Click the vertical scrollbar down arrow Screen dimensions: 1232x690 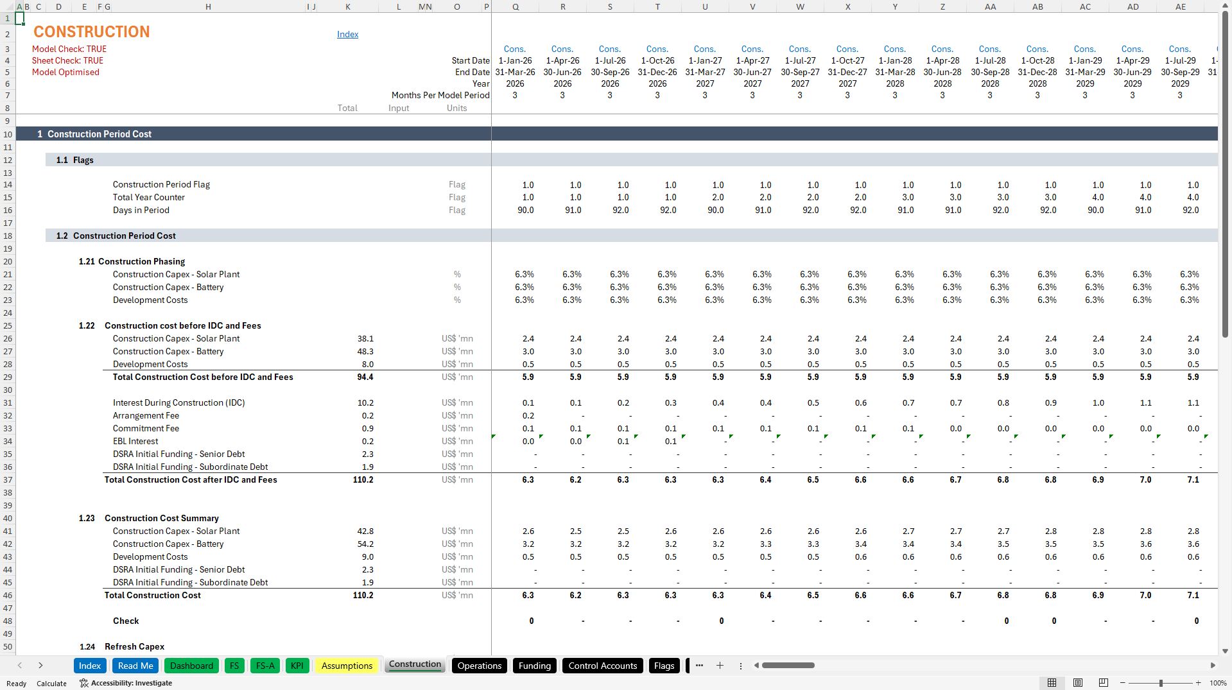[1225, 651]
